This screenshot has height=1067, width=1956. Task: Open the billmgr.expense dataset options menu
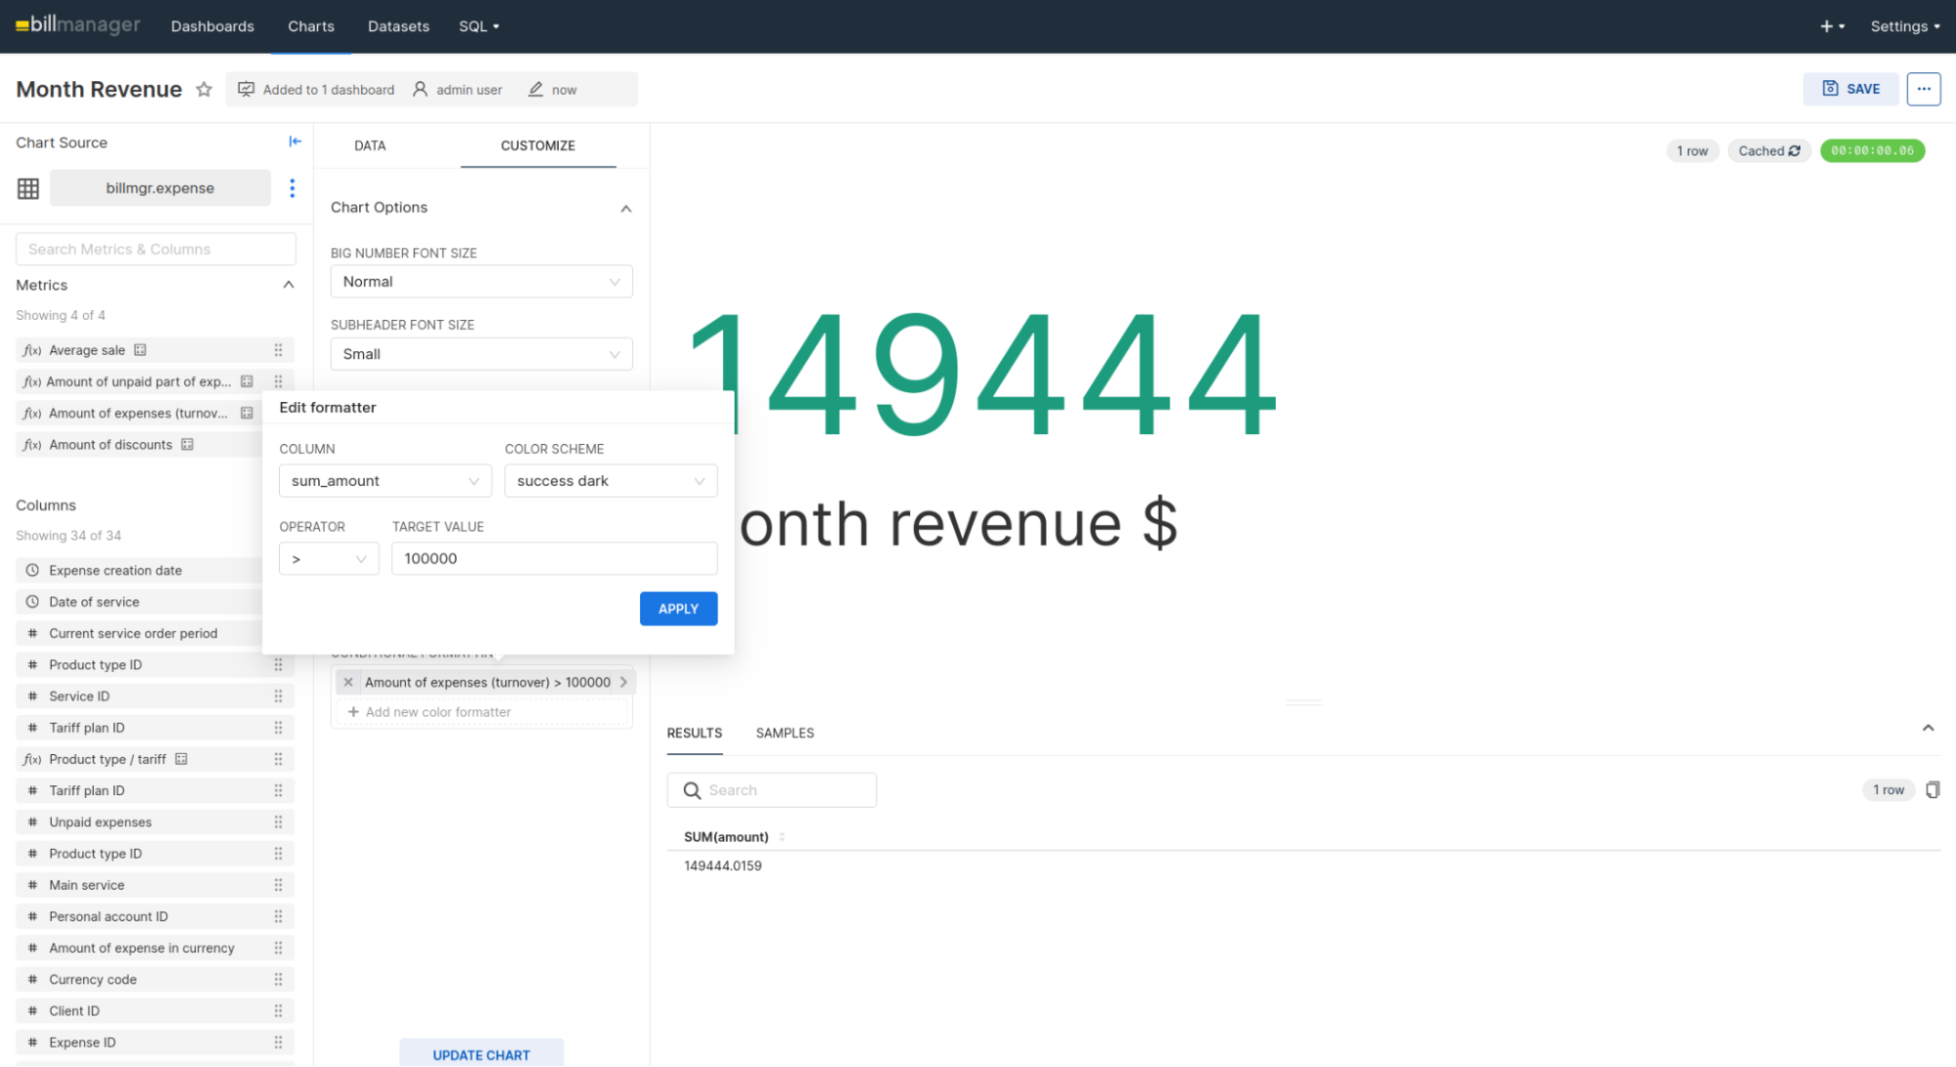292,188
